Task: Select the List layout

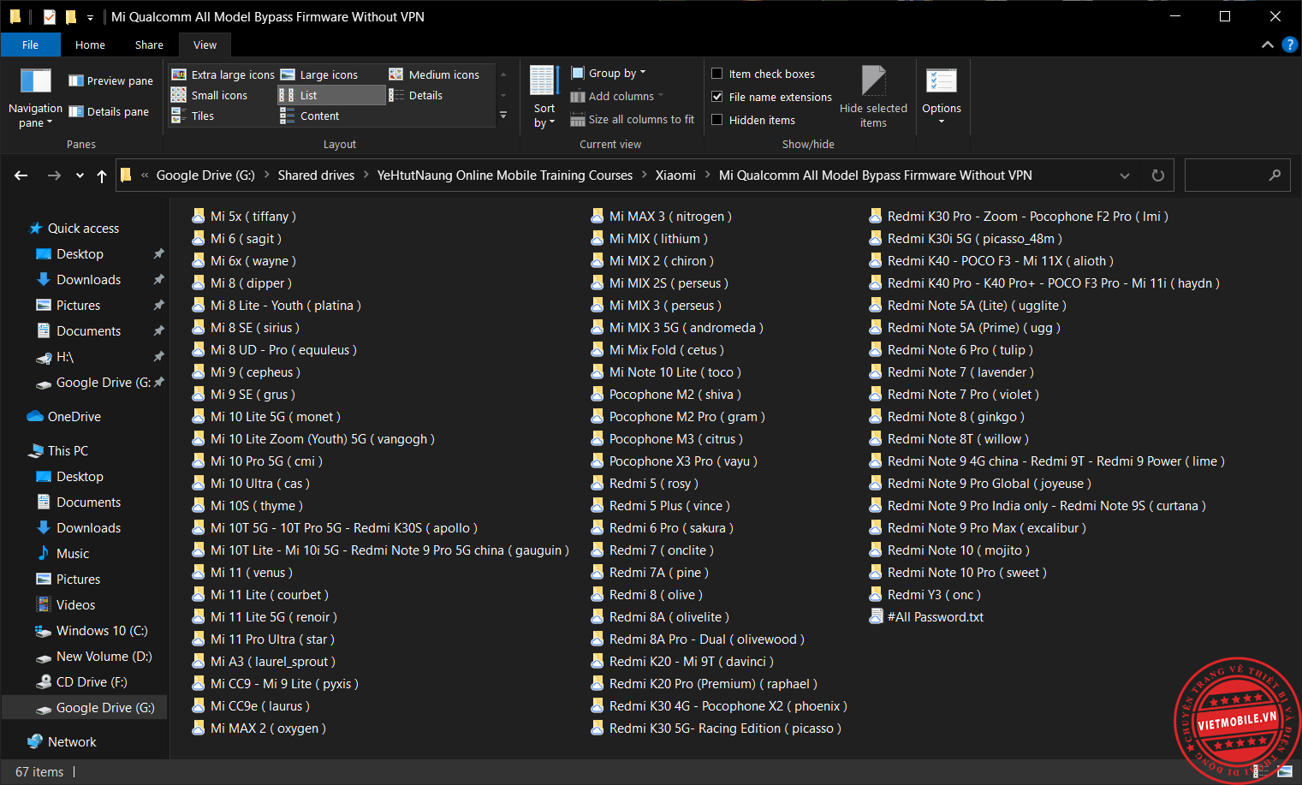Action: pos(331,95)
